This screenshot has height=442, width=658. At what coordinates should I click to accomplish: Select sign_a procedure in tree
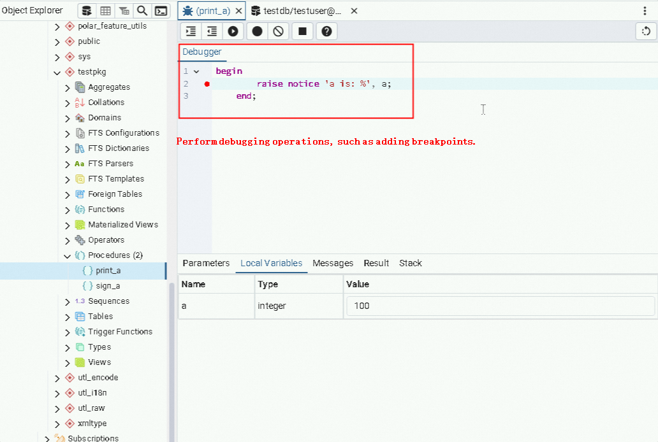point(108,286)
